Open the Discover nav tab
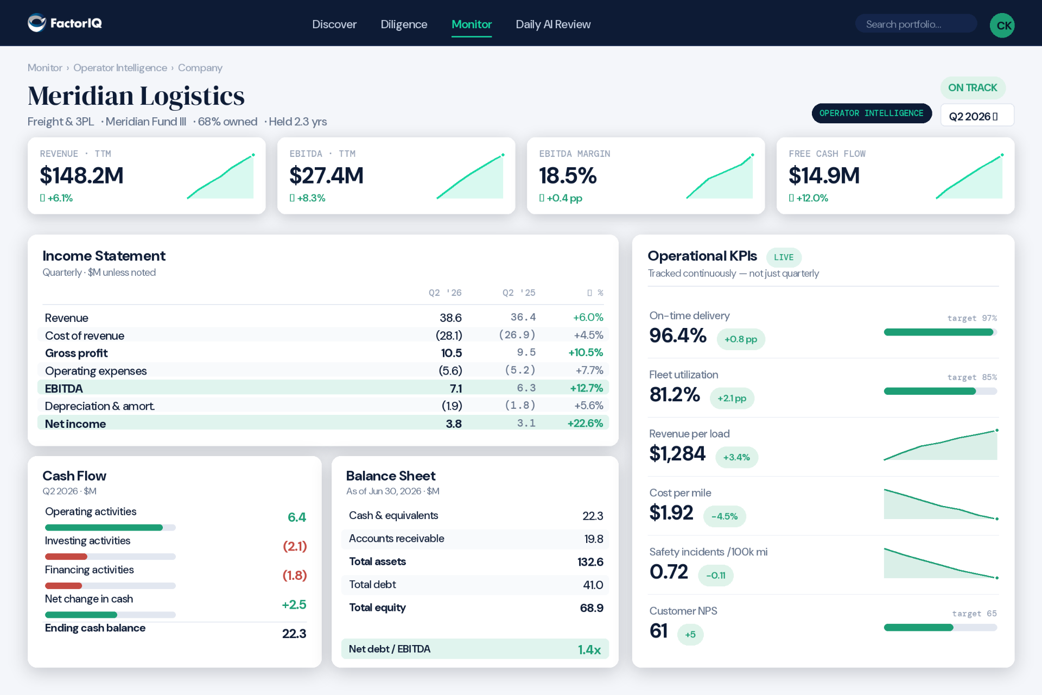Screen dimensions: 1042x695 (334, 24)
